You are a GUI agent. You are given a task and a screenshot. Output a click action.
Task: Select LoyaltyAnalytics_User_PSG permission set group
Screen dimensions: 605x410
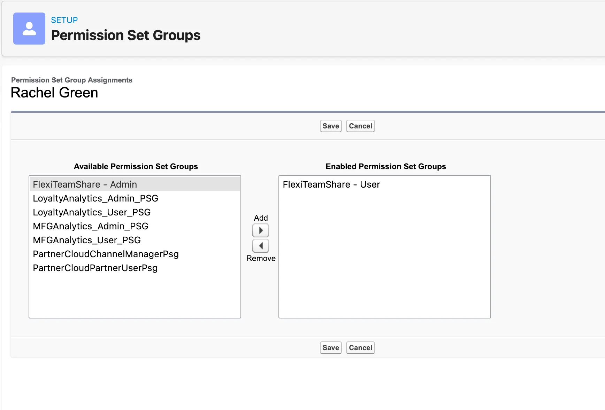pyautogui.click(x=91, y=212)
